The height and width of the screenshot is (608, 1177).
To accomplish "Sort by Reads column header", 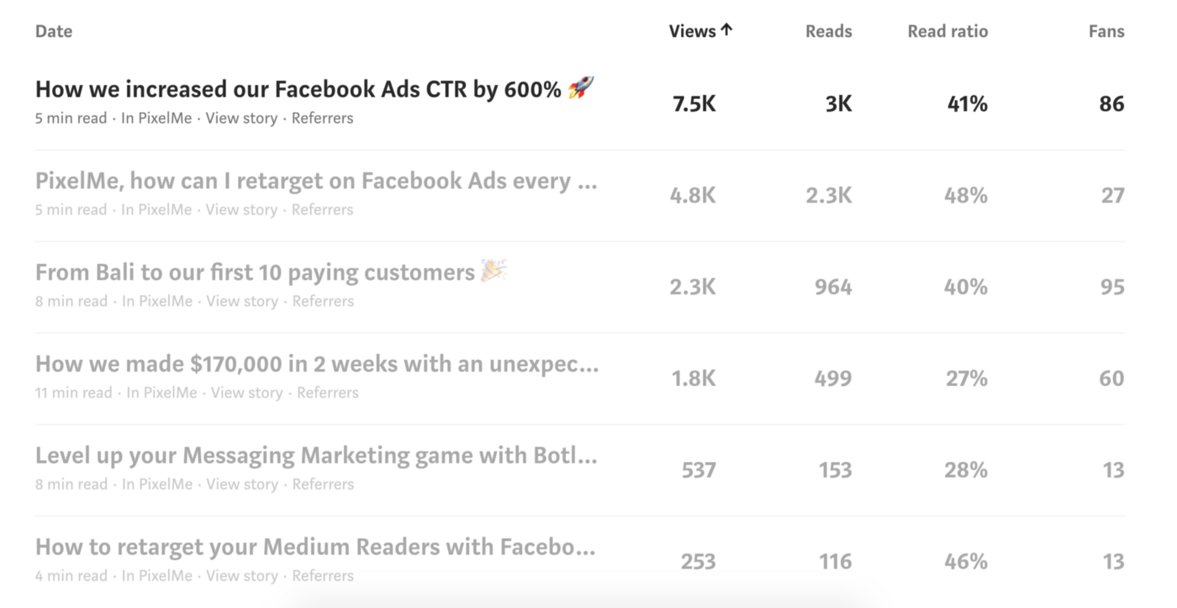I will [x=828, y=31].
